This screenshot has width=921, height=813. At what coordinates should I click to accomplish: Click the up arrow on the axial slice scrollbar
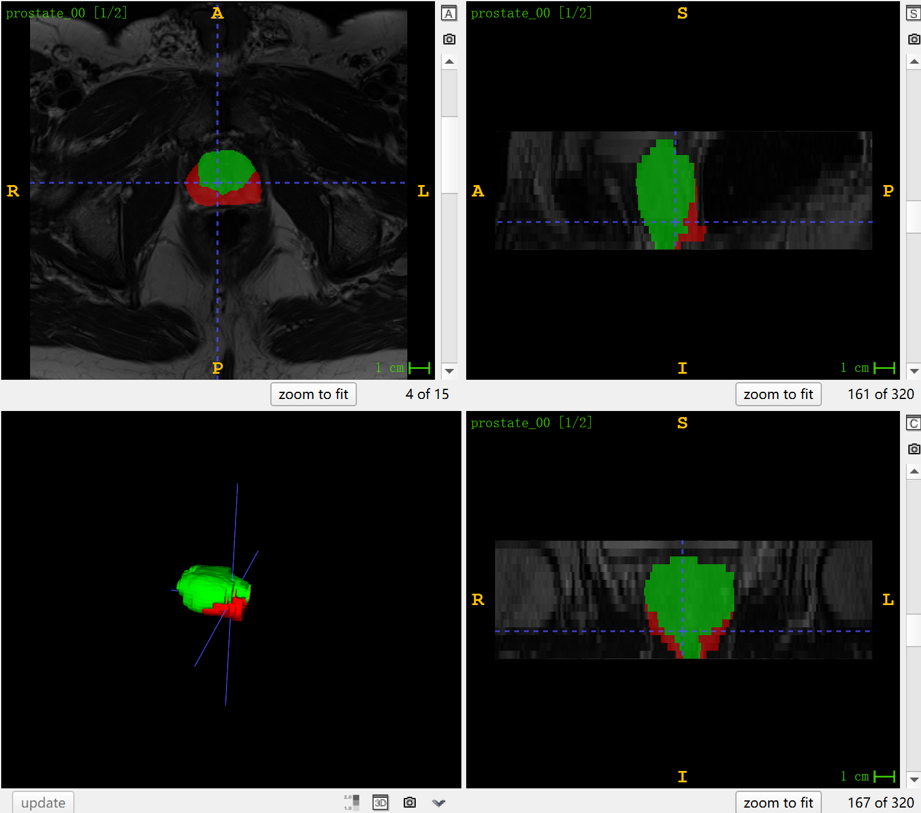(449, 61)
